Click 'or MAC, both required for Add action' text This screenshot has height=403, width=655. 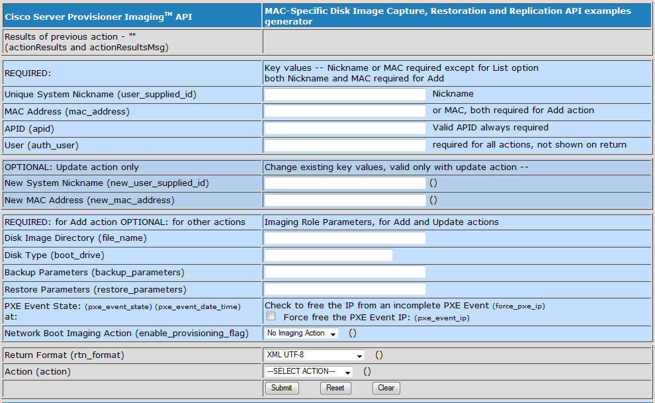click(x=513, y=111)
